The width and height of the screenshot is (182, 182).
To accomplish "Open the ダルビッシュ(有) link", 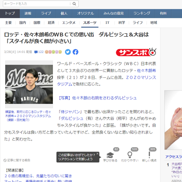I will tap(72, 119).
